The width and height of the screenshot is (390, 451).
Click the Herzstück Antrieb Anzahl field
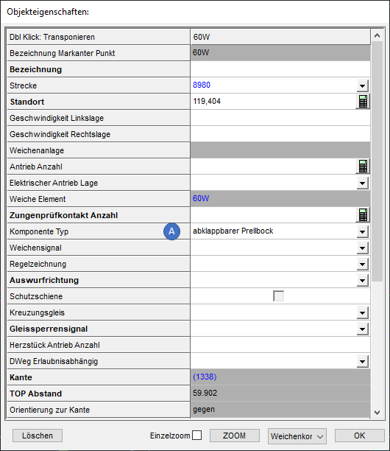[280, 345]
